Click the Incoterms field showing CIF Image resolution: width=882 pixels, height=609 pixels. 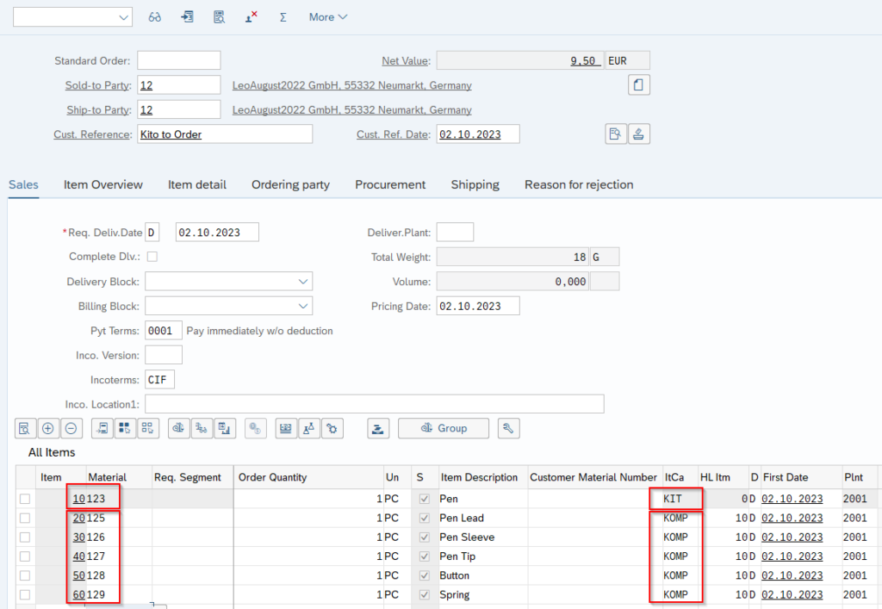pos(159,380)
